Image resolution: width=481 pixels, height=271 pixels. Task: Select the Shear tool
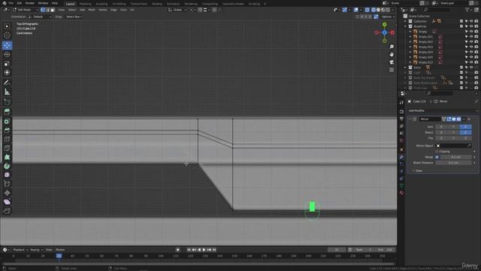coord(7,202)
